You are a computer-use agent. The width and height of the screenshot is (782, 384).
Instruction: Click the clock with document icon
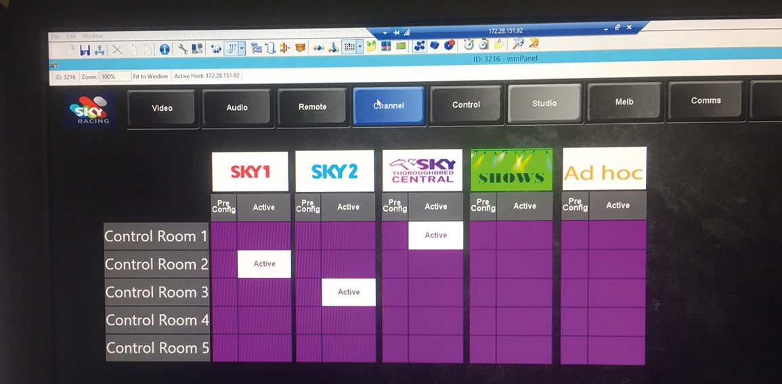click(484, 45)
